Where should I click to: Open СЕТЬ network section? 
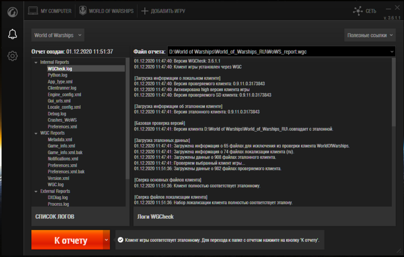pyautogui.click(x=365, y=11)
